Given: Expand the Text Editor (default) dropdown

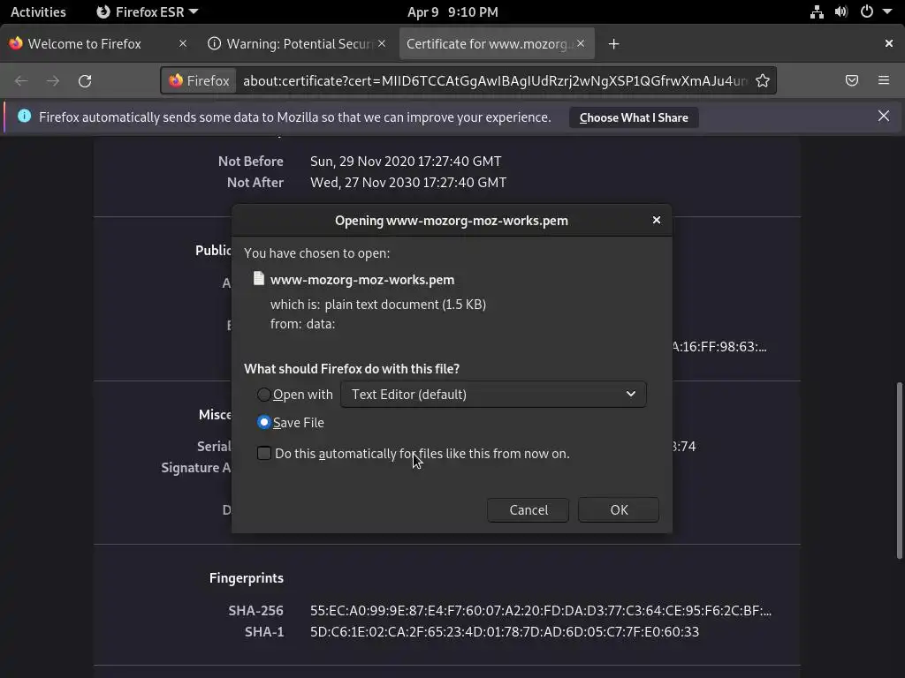Looking at the screenshot, I should (x=493, y=395).
